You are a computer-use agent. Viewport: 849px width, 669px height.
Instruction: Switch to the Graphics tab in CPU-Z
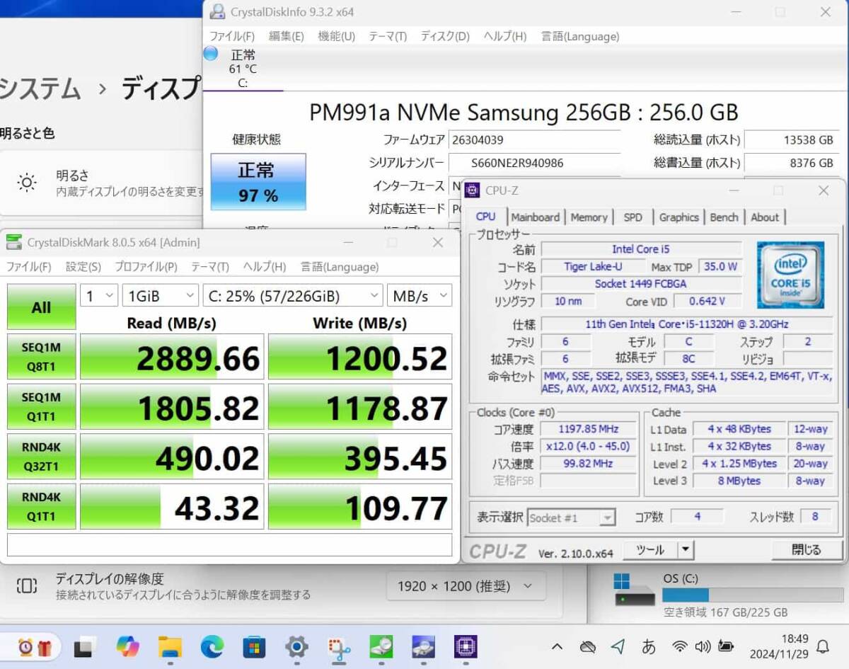point(679,217)
